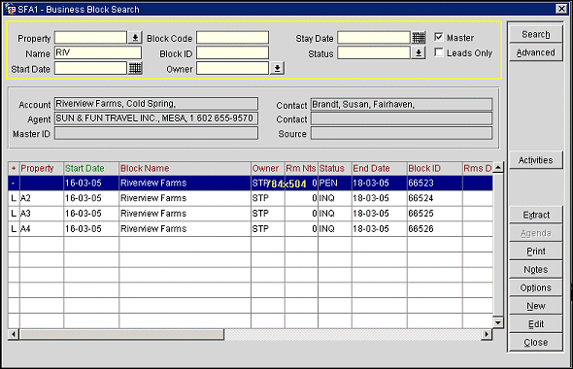
Task: Close the Business Block Search window
Action: click(x=561, y=9)
